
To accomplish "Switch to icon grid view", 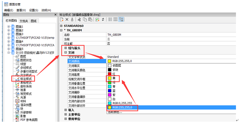I will 115,19.
